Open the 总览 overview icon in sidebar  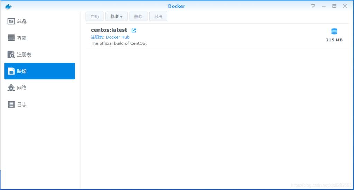tap(11, 21)
